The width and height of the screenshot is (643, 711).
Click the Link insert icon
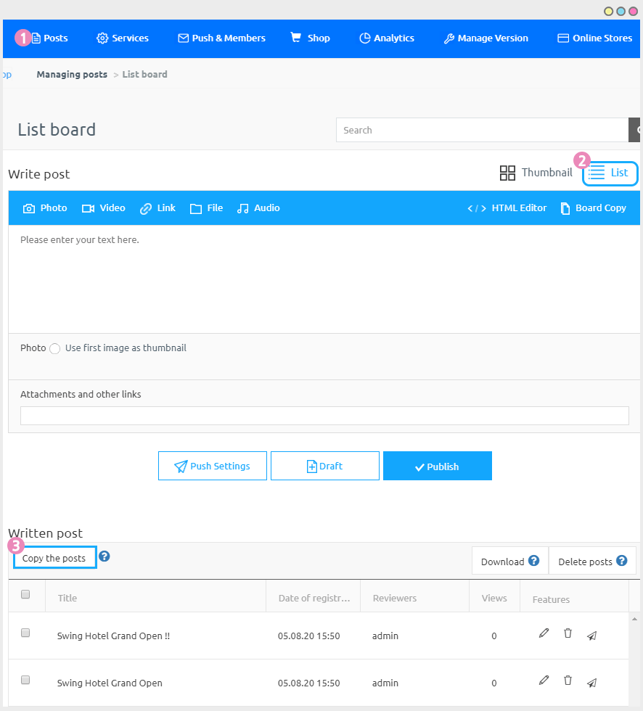coord(144,207)
